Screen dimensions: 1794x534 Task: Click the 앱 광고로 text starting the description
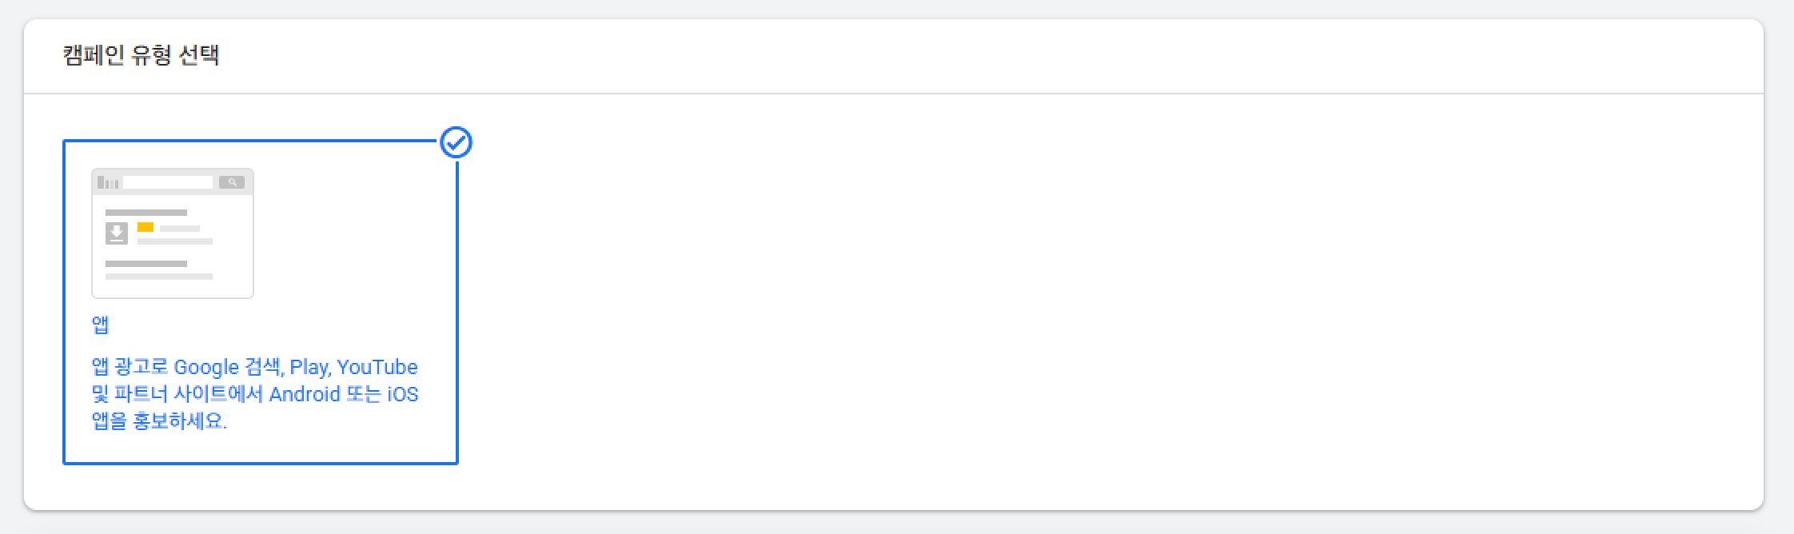(x=130, y=367)
